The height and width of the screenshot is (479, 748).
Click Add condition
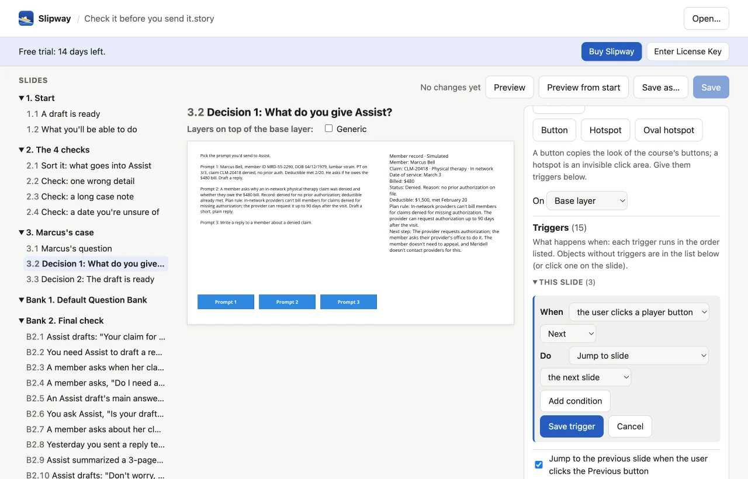575,401
